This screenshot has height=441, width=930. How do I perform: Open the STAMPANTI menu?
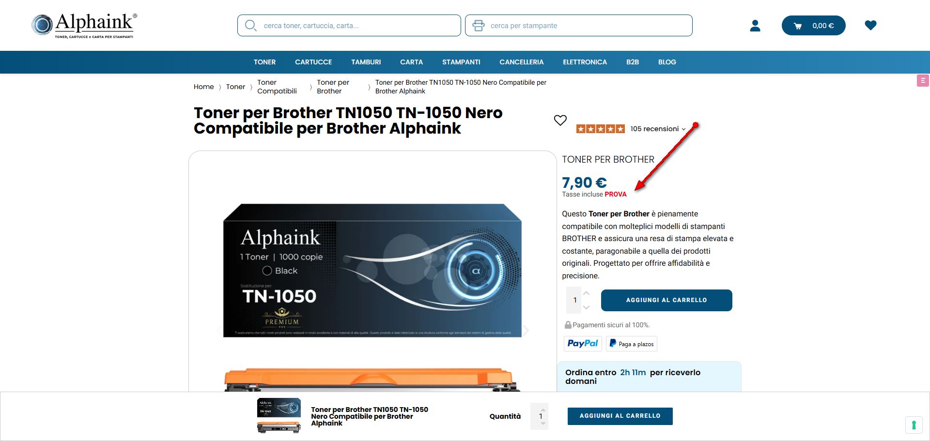pyautogui.click(x=461, y=62)
